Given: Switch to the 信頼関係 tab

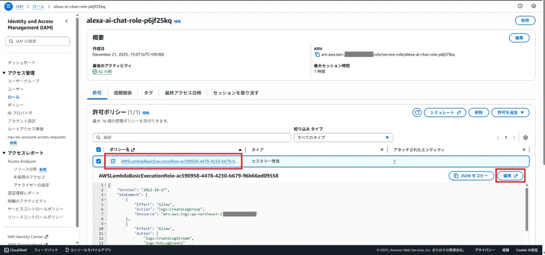Looking at the screenshot, I should [x=122, y=93].
